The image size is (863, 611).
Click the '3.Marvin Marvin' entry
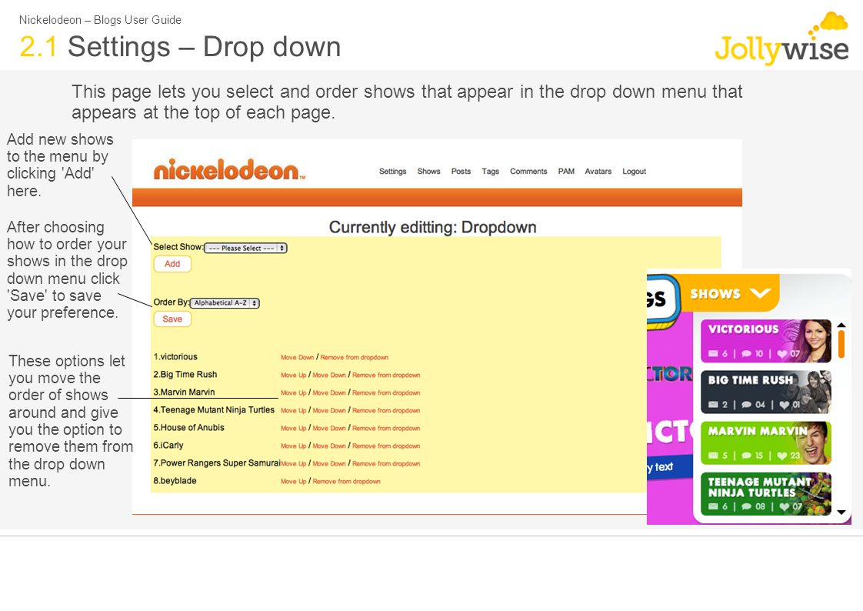pos(184,392)
